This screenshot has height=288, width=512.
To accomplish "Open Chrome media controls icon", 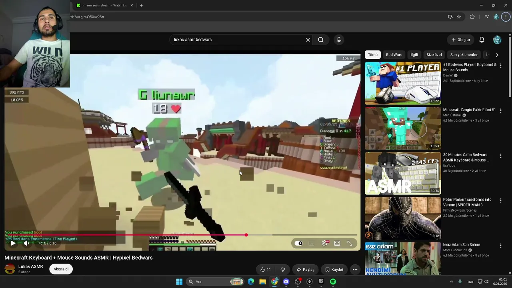I will tap(486, 17).
